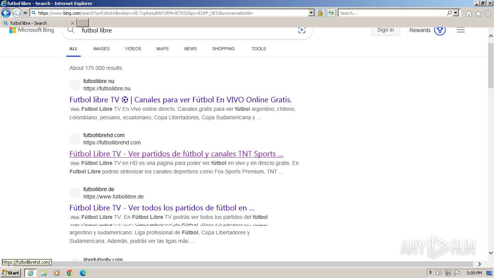Open the IE Home icon
The width and height of the screenshot is (494, 278).
[x=469, y=14]
